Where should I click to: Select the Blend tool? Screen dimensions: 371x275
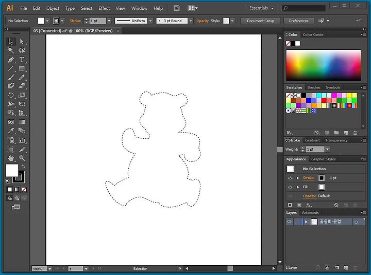[x=22, y=131]
